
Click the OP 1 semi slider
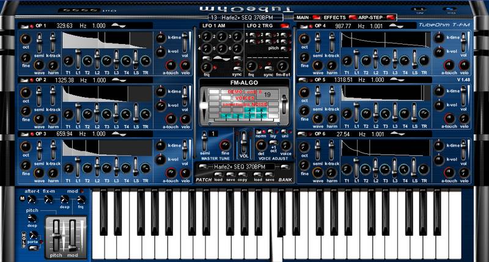tap(39, 43)
